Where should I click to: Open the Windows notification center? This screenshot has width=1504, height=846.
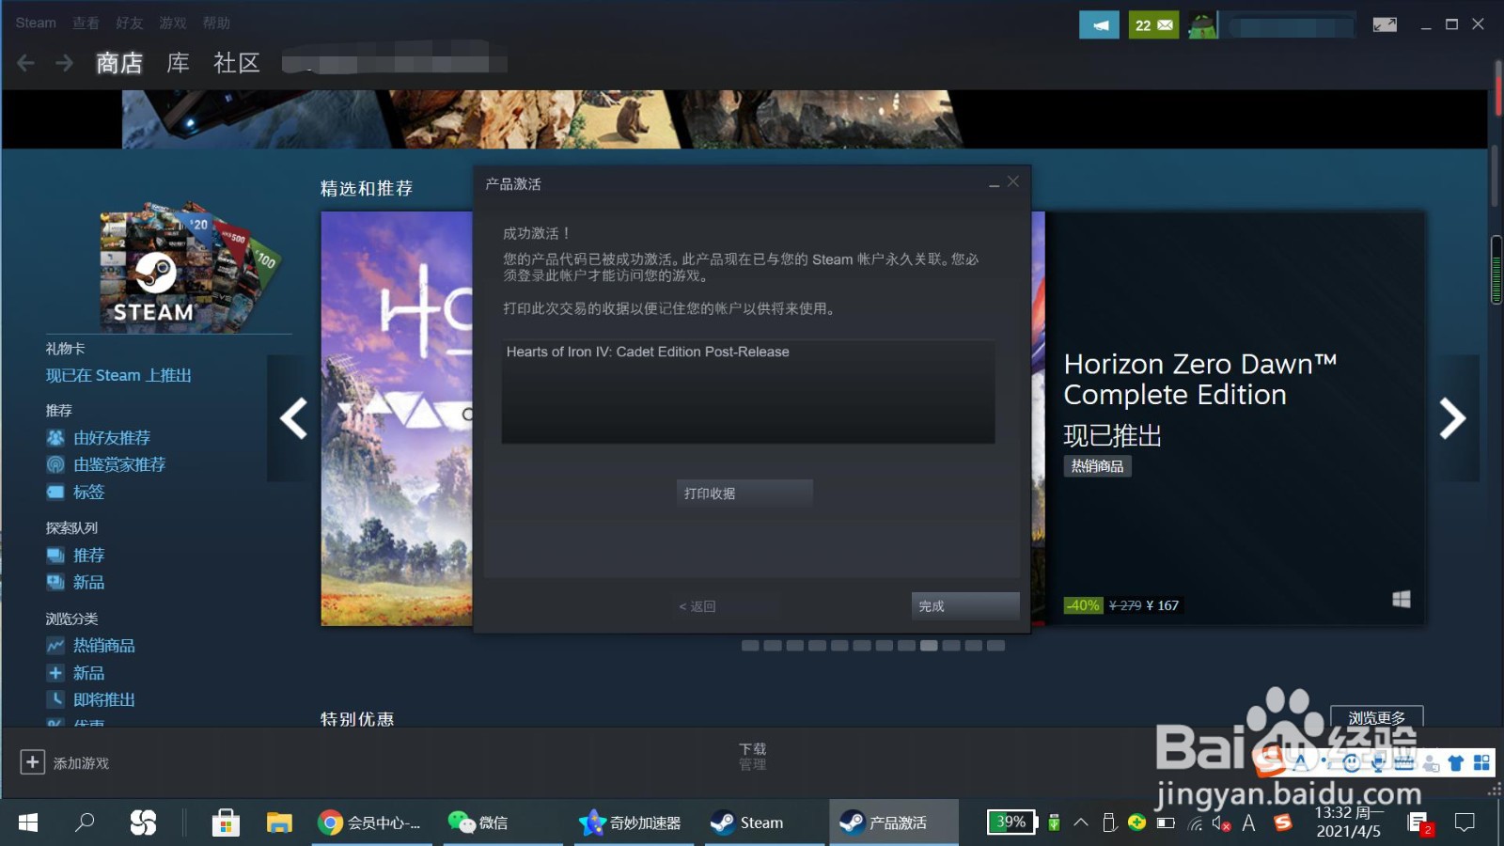coord(1465,822)
